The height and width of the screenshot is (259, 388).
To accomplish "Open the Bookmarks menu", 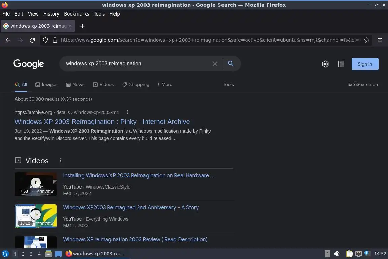I will tap(76, 14).
